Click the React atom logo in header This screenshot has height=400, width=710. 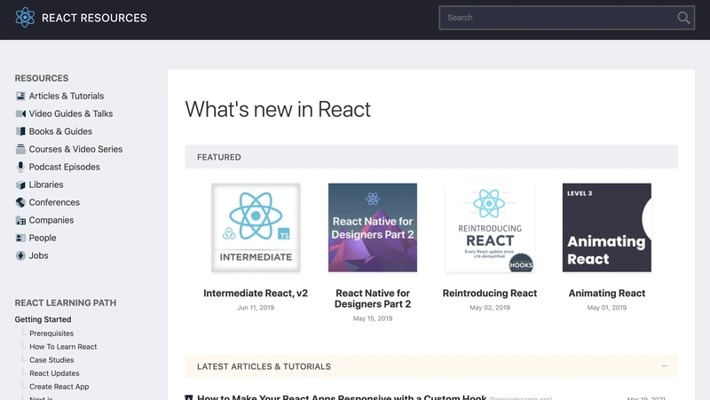[x=25, y=18]
